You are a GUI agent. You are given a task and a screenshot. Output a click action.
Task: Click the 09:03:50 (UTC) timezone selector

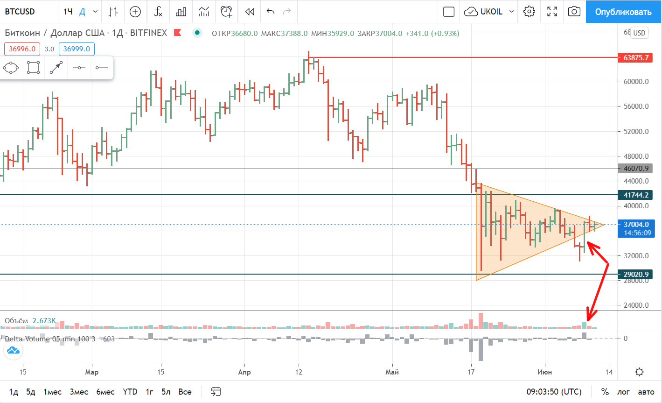554,392
